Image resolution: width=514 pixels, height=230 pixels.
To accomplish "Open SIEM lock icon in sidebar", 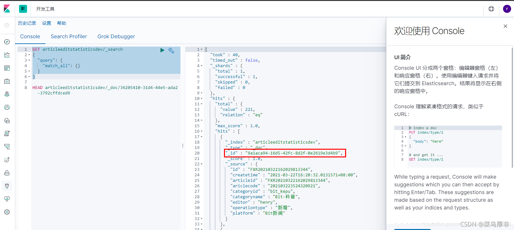I will (7, 173).
